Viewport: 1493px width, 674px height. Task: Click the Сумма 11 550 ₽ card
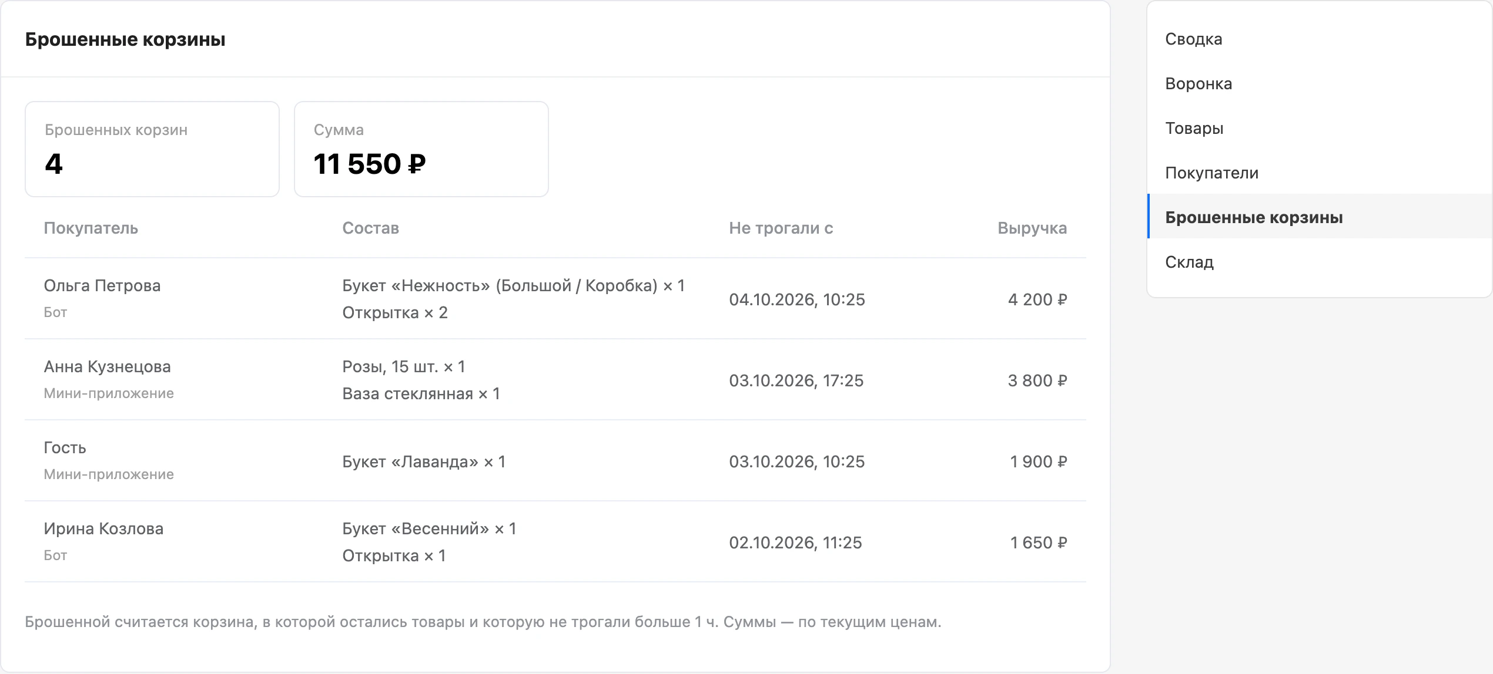421,149
